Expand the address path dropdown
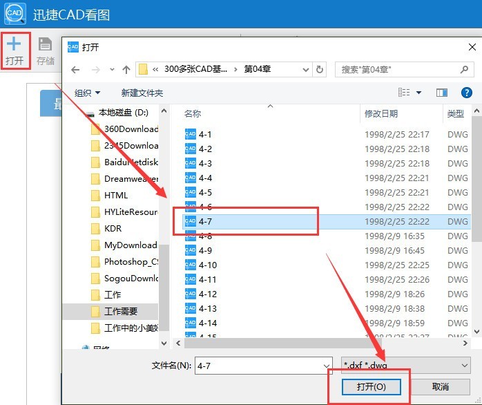The image size is (482, 405). point(306,70)
